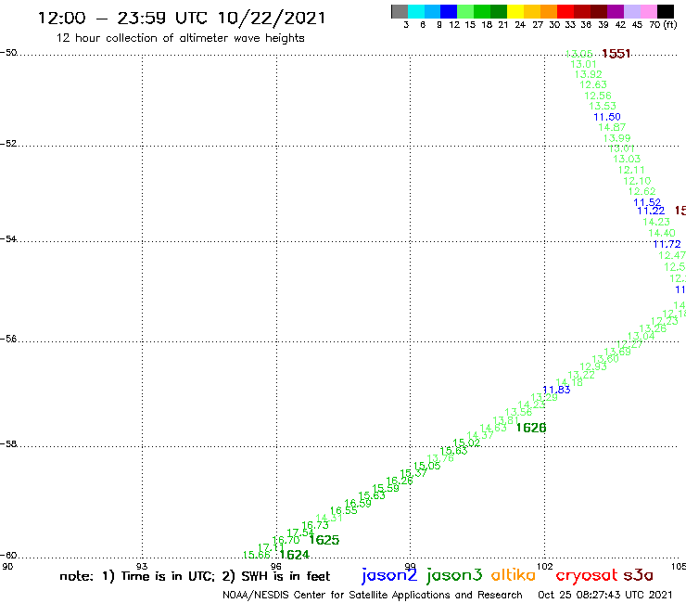Image resolution: width=686 pixels, height=603 pixels.
Task: Click the 13.92 wave height value
Action: (589, 74)
